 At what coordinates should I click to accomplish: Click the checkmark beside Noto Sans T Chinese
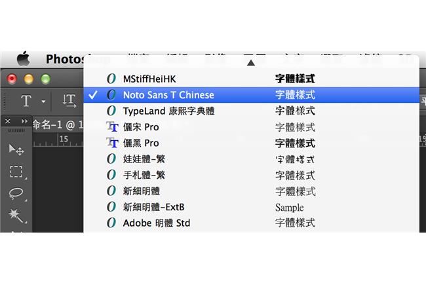pos(93,95)
